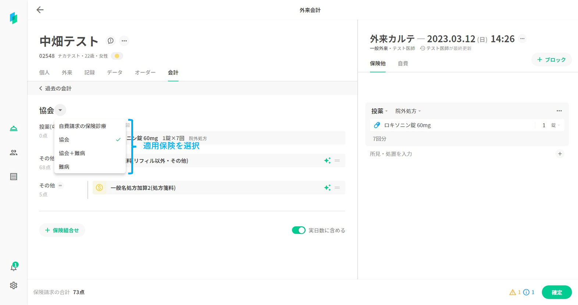Click the coin icon on the 一般名処方加算2 row
578x305 pixels.
[99, 188]
